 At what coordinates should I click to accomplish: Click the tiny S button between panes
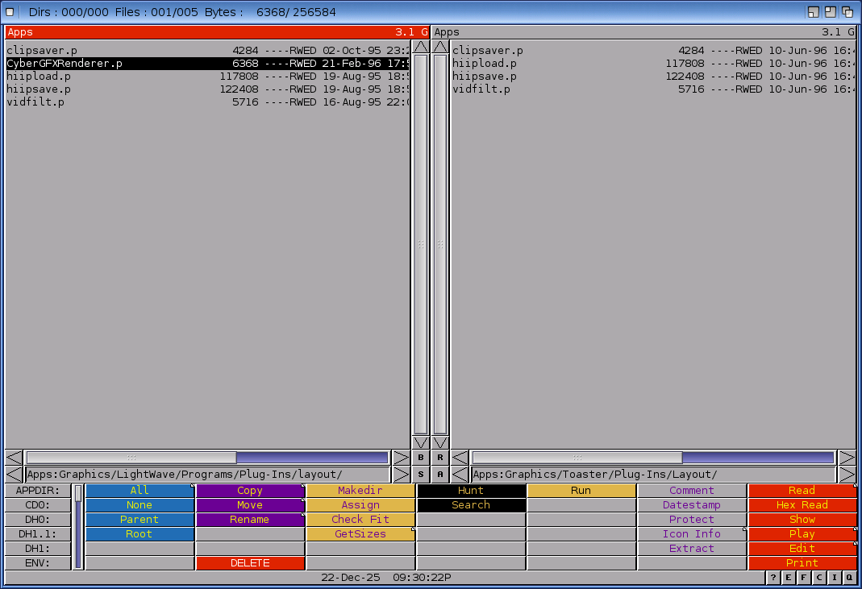[x=421, y=475]
